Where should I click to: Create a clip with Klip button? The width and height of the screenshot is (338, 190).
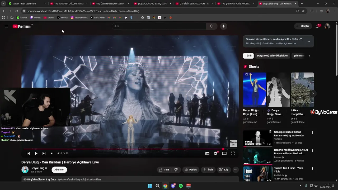pos(224,170)
